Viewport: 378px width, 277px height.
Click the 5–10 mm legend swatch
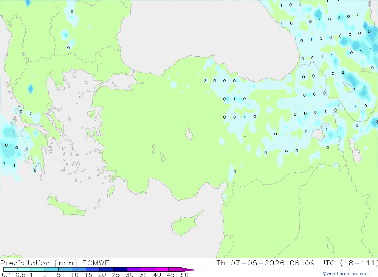point(65,269)
